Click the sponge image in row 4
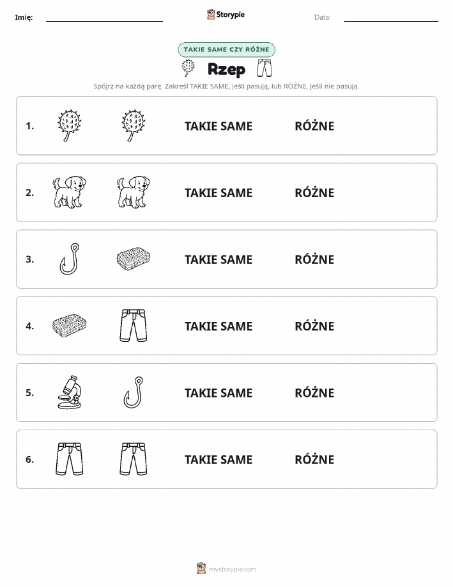This screenshot has height=587, width=453. pyautogui.click(x=70, y=325)
